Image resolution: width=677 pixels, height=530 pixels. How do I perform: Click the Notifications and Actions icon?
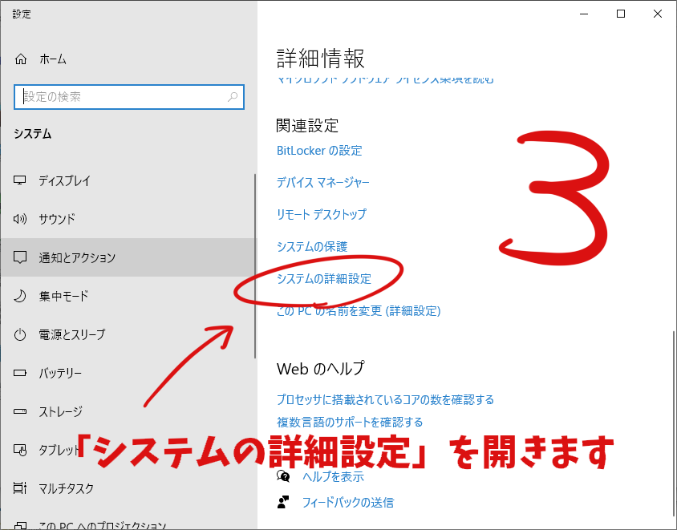[21, 257]
